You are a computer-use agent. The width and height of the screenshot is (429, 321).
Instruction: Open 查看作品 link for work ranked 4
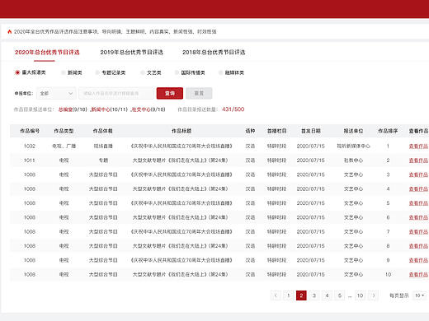tap(418, 189)
